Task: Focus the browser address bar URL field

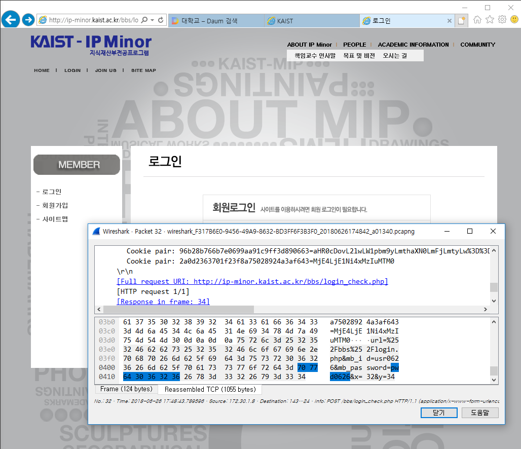Action: (93, 20)
